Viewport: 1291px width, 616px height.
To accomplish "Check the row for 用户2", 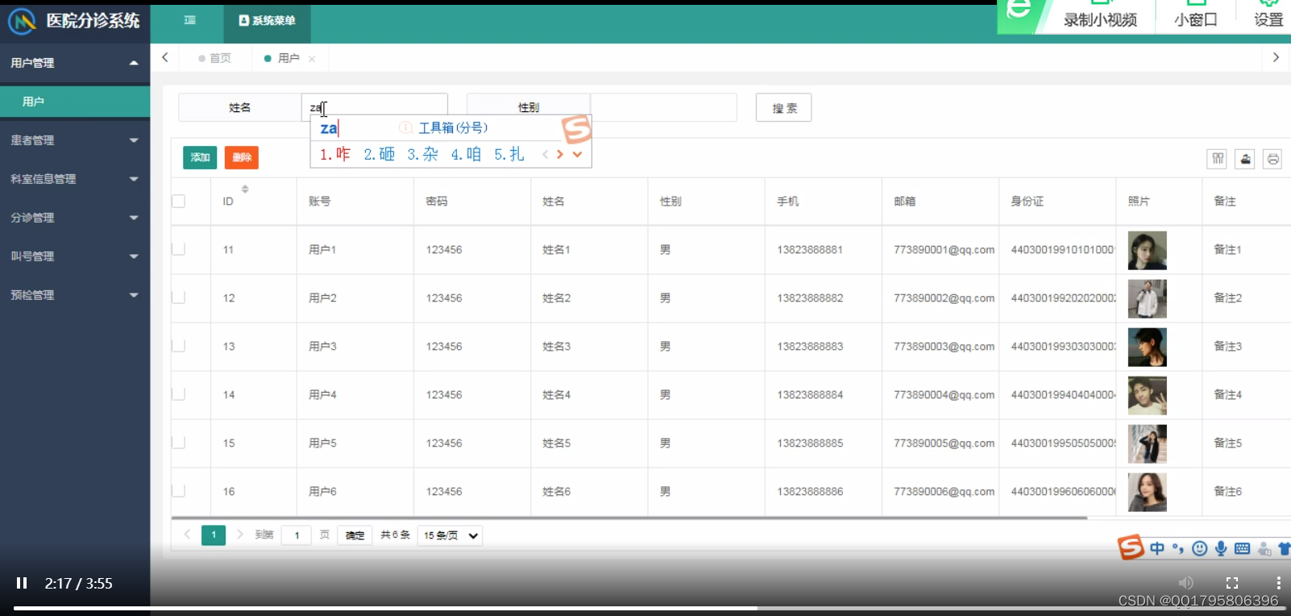I will (x=179, y=298).
